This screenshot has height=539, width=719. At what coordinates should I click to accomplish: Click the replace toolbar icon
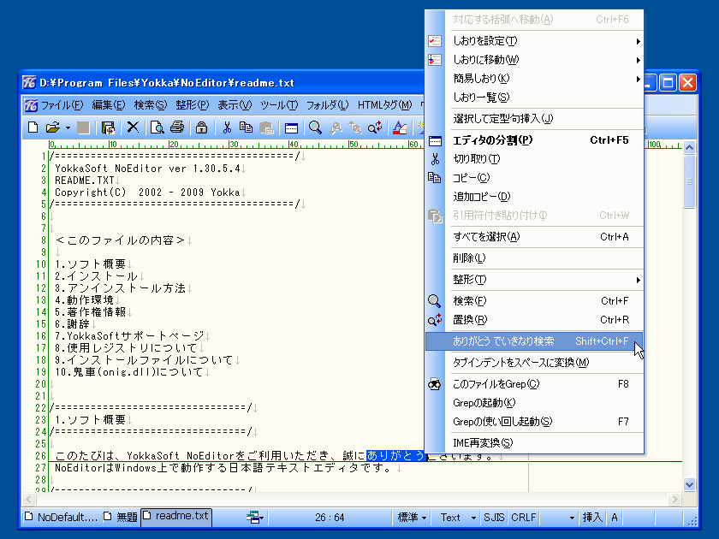[x=375, y=127]
